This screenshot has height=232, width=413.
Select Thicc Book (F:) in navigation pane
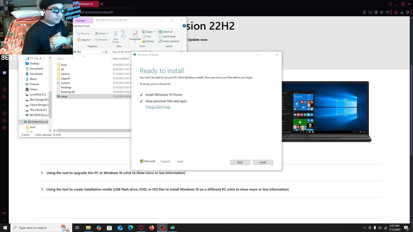pyautogui.click(x=38, y=110)
